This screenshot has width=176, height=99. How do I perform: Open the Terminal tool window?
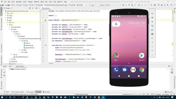coord(46,92)
